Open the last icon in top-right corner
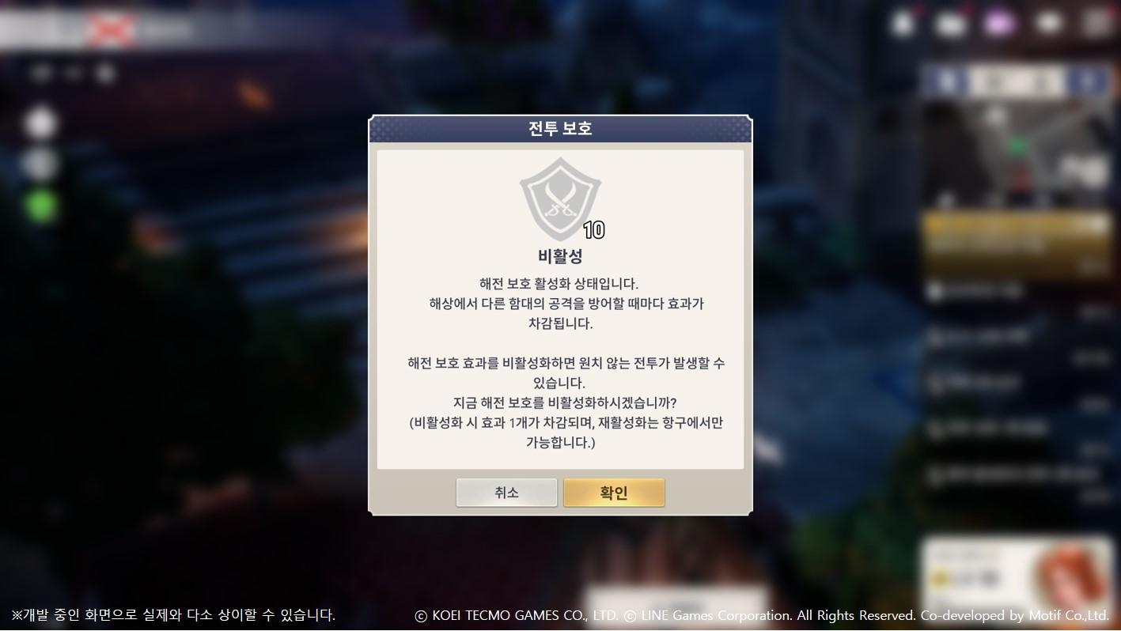Viewport: 1121px width, 631px height. coord(1097,24)
